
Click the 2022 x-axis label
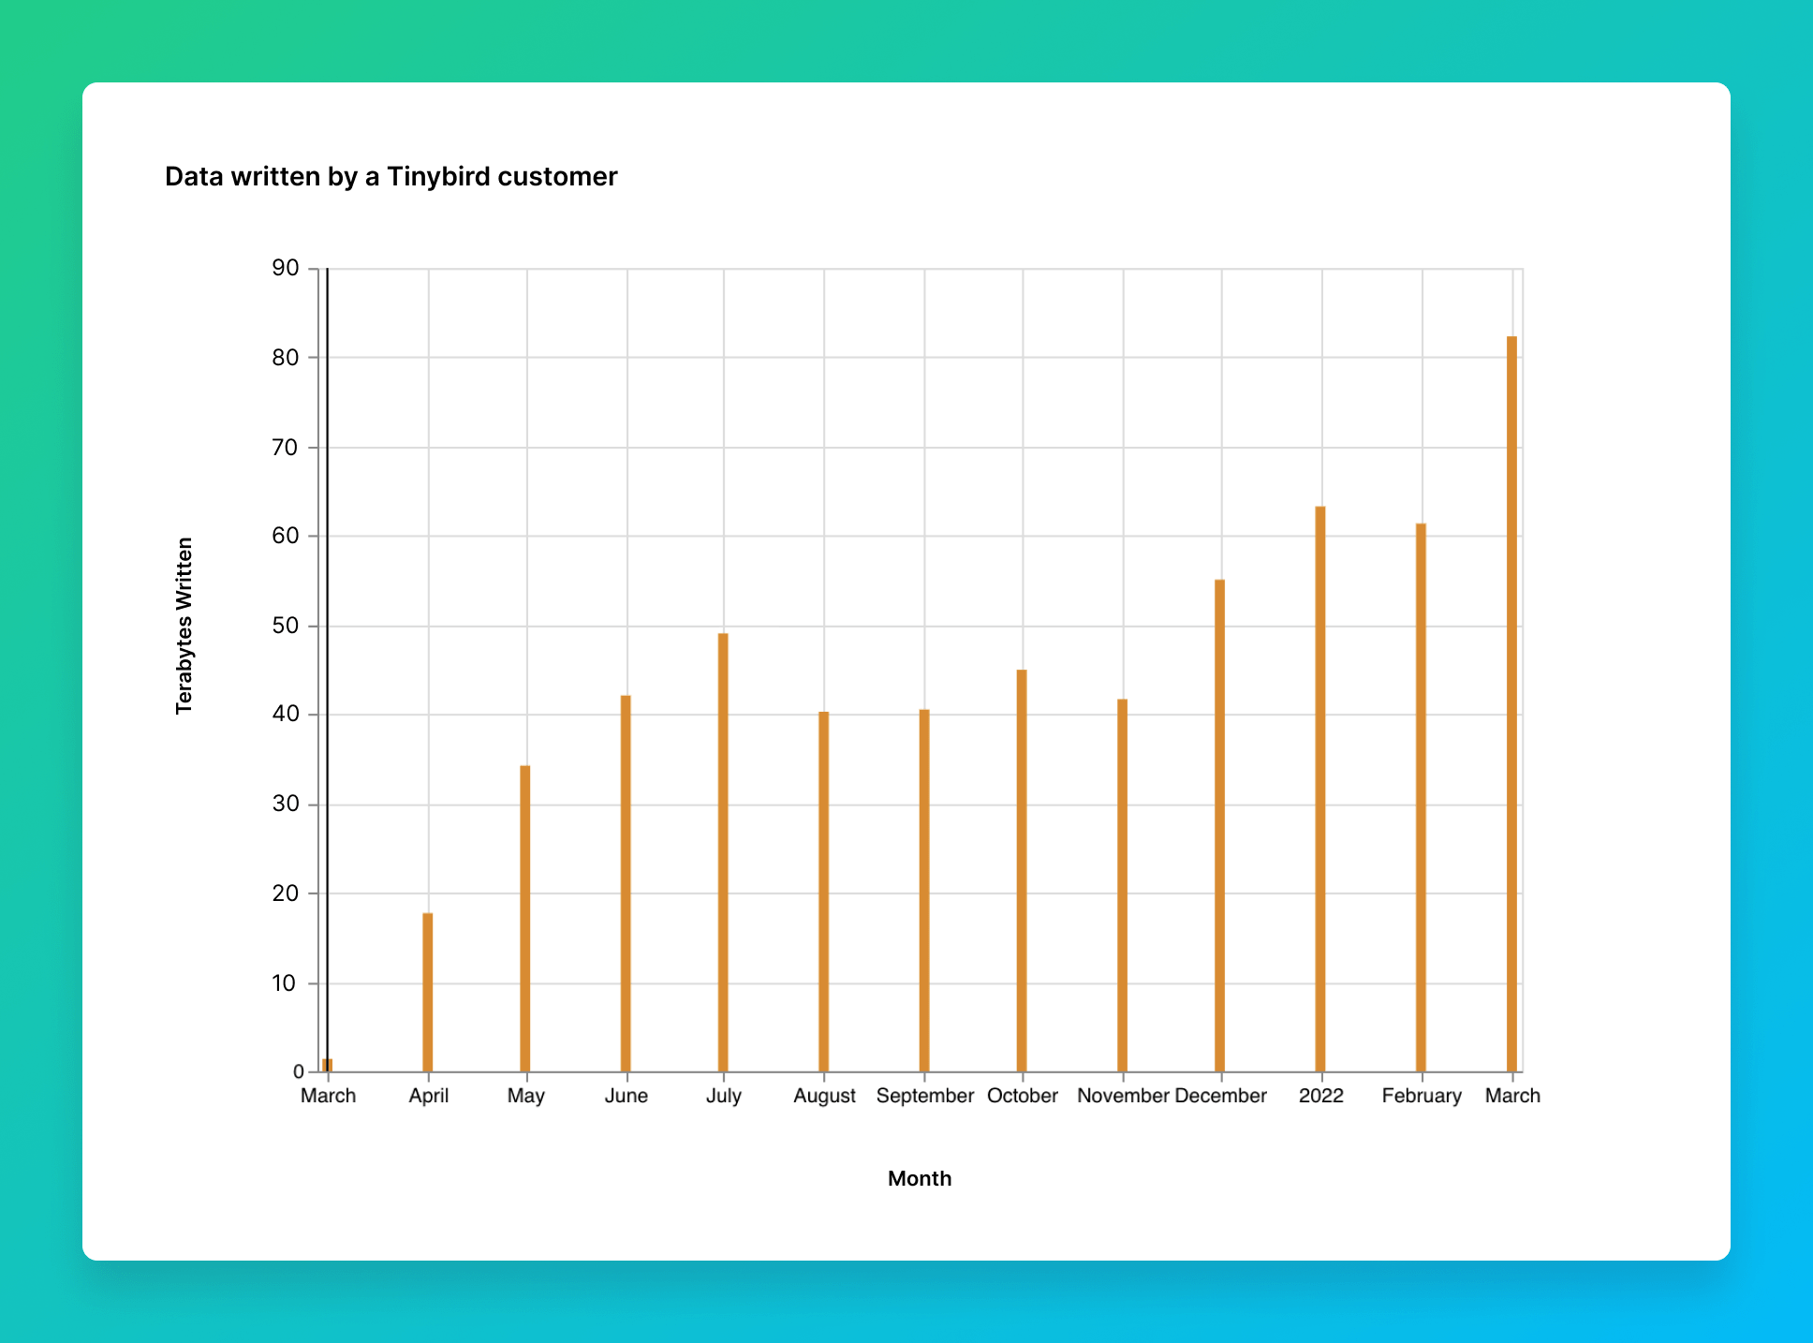point(1320,1096)
